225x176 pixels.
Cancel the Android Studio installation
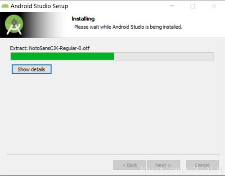[x=202, y=165]
